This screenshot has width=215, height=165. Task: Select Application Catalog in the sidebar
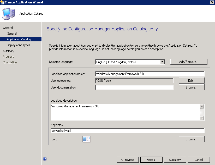click(21, 39)
